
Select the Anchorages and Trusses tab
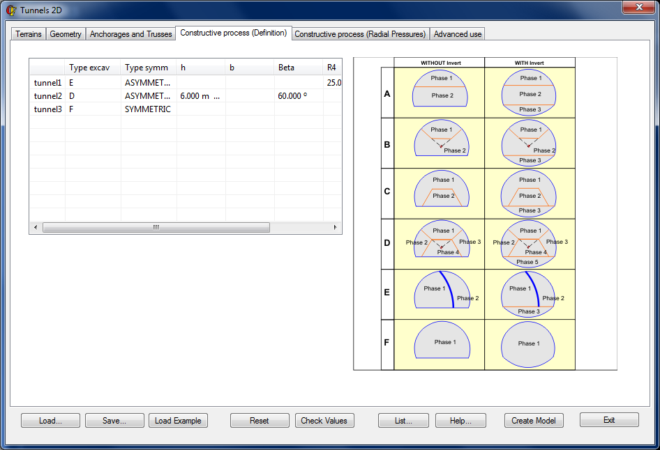pos(130,34)
